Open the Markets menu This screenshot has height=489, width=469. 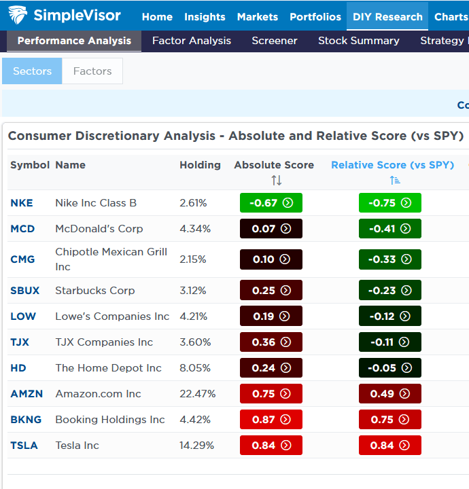point(258,17)
